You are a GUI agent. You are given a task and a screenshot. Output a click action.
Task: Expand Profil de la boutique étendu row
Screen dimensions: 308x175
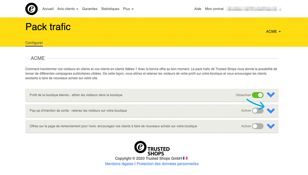coord(271,95)
